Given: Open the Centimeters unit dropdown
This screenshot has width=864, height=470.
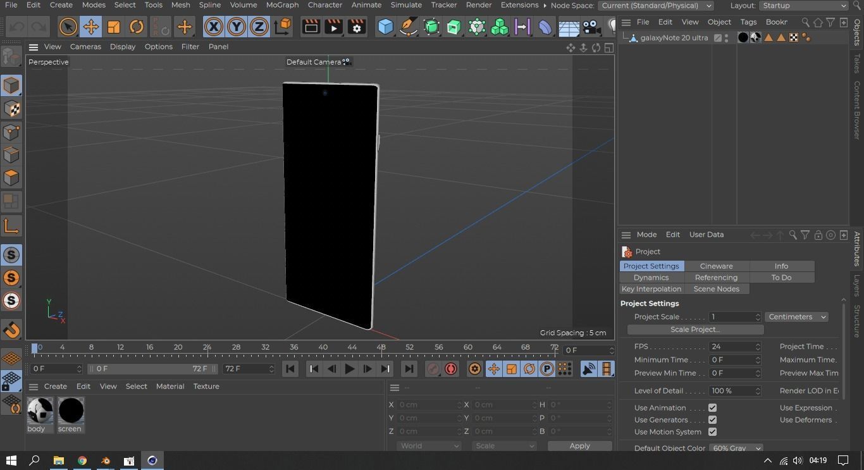Looking at the screenshot, I should pos(796,317).
